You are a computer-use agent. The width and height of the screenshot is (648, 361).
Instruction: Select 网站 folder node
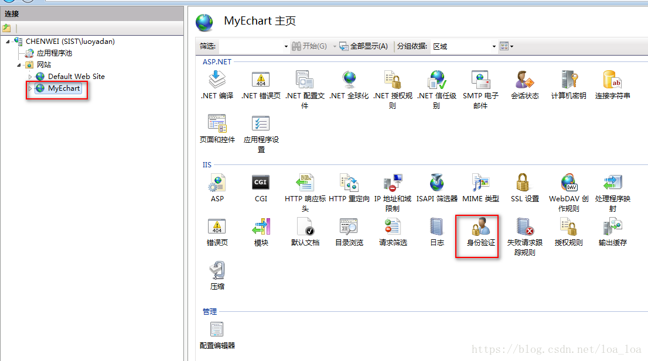click(x=44, y=65)
